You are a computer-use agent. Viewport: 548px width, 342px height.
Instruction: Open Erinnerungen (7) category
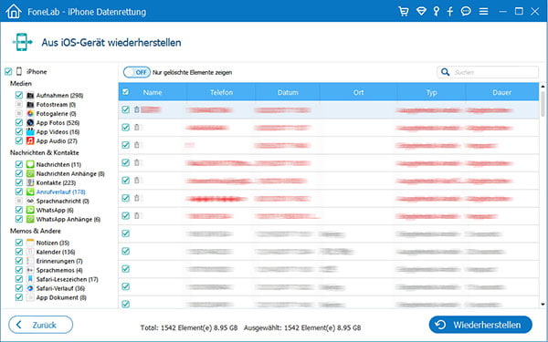[59, 261]
